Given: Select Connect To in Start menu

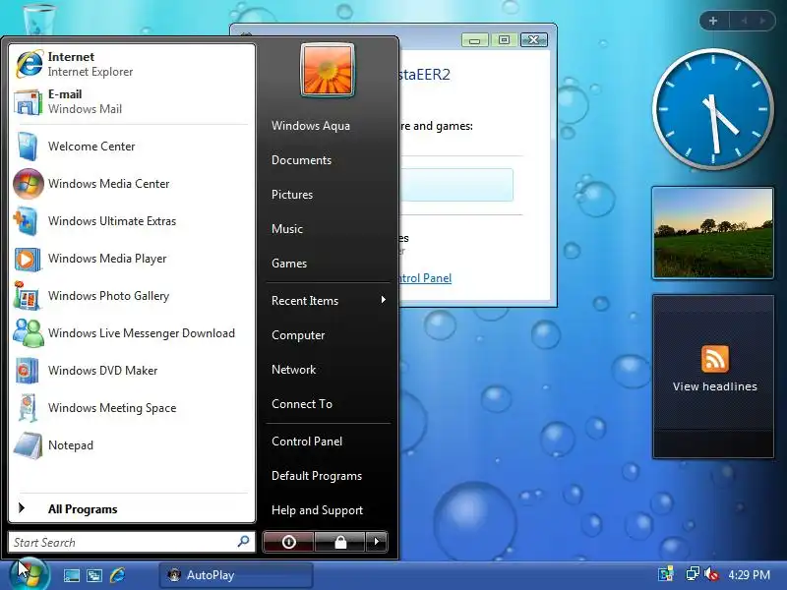Looking at the screenshot, I should pyautogui.click(x=302, y=404).
